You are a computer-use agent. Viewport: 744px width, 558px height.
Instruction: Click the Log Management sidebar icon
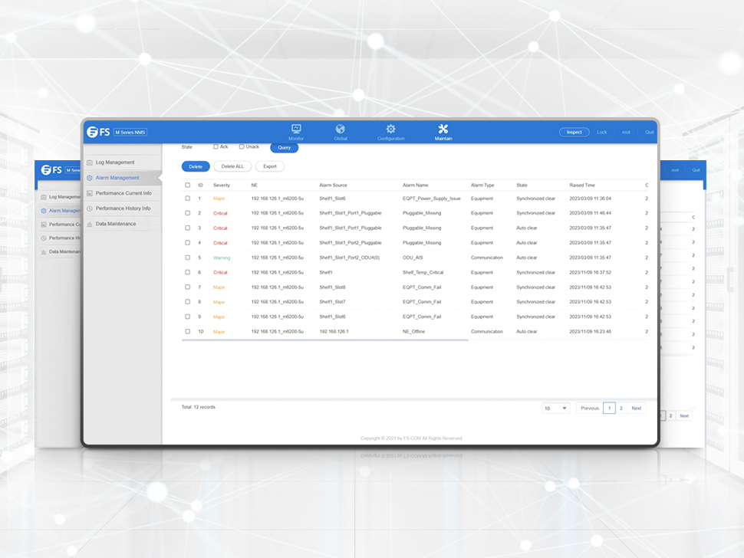pyautogui.click(x=90, y=162)
